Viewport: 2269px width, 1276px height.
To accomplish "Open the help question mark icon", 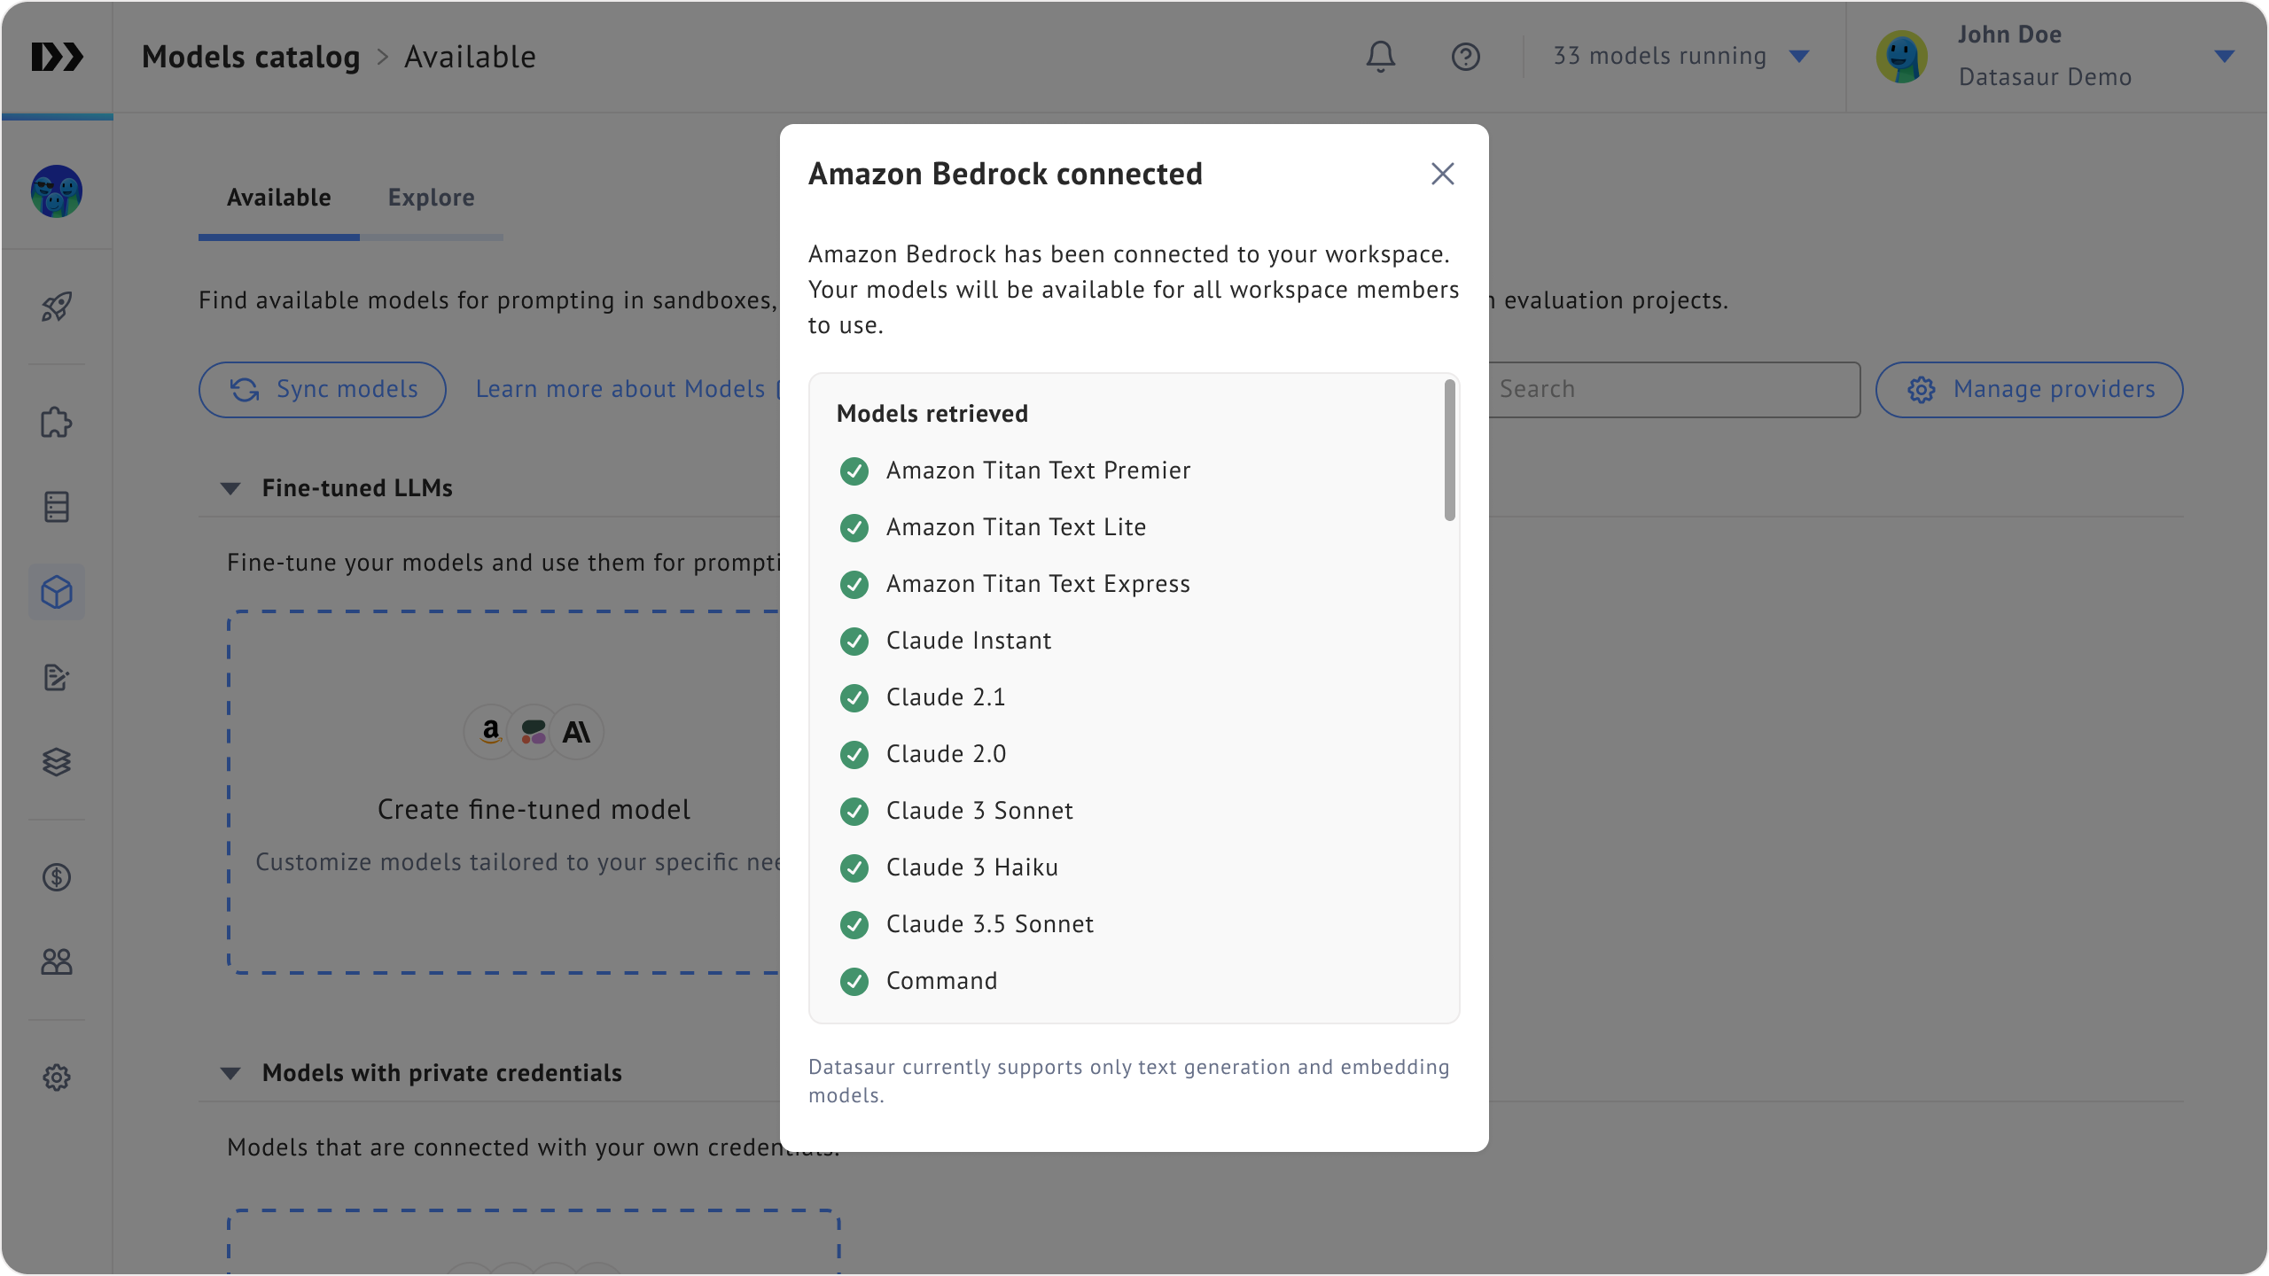I will point(1465,57).
